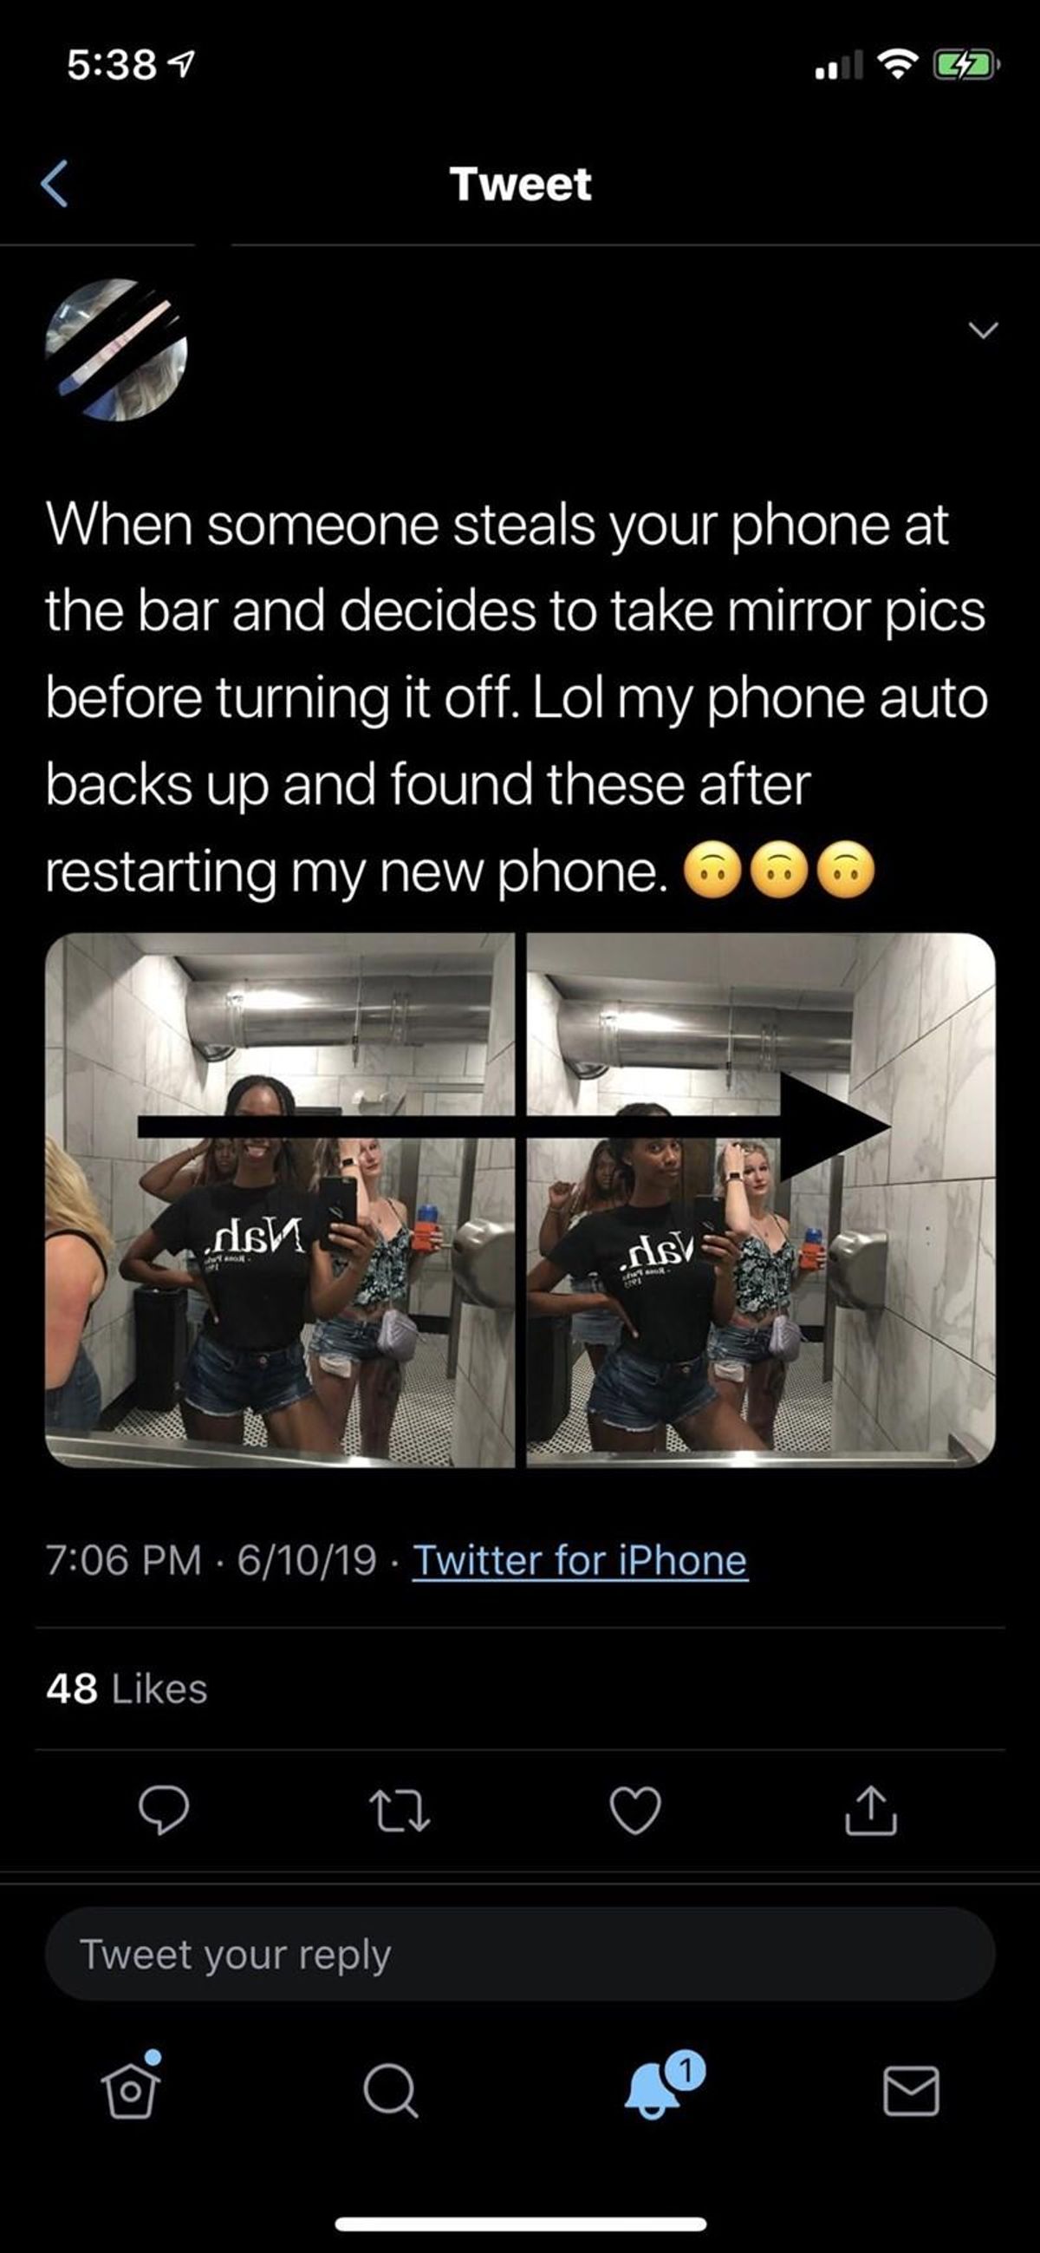
Task: Open the tweet options dropdown chevron
Action: click(x=983, y=330)
